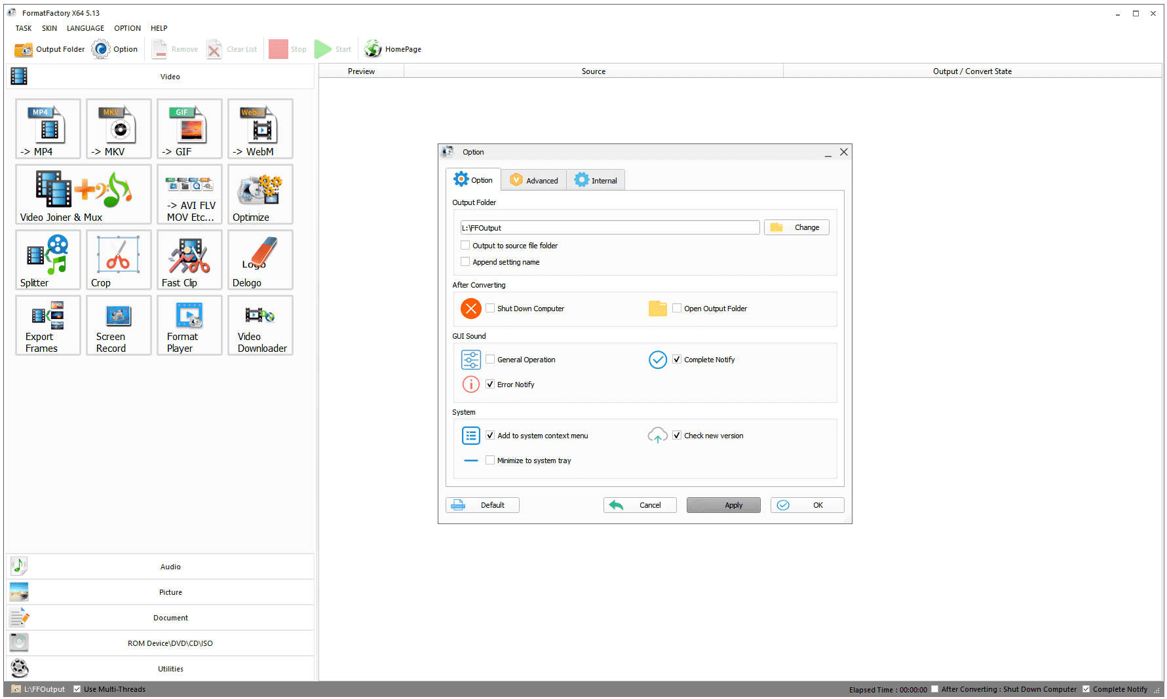Start the Fast Clip tool
The image size is (1167, 699).
pyautogui.click(x=189, y=259)
